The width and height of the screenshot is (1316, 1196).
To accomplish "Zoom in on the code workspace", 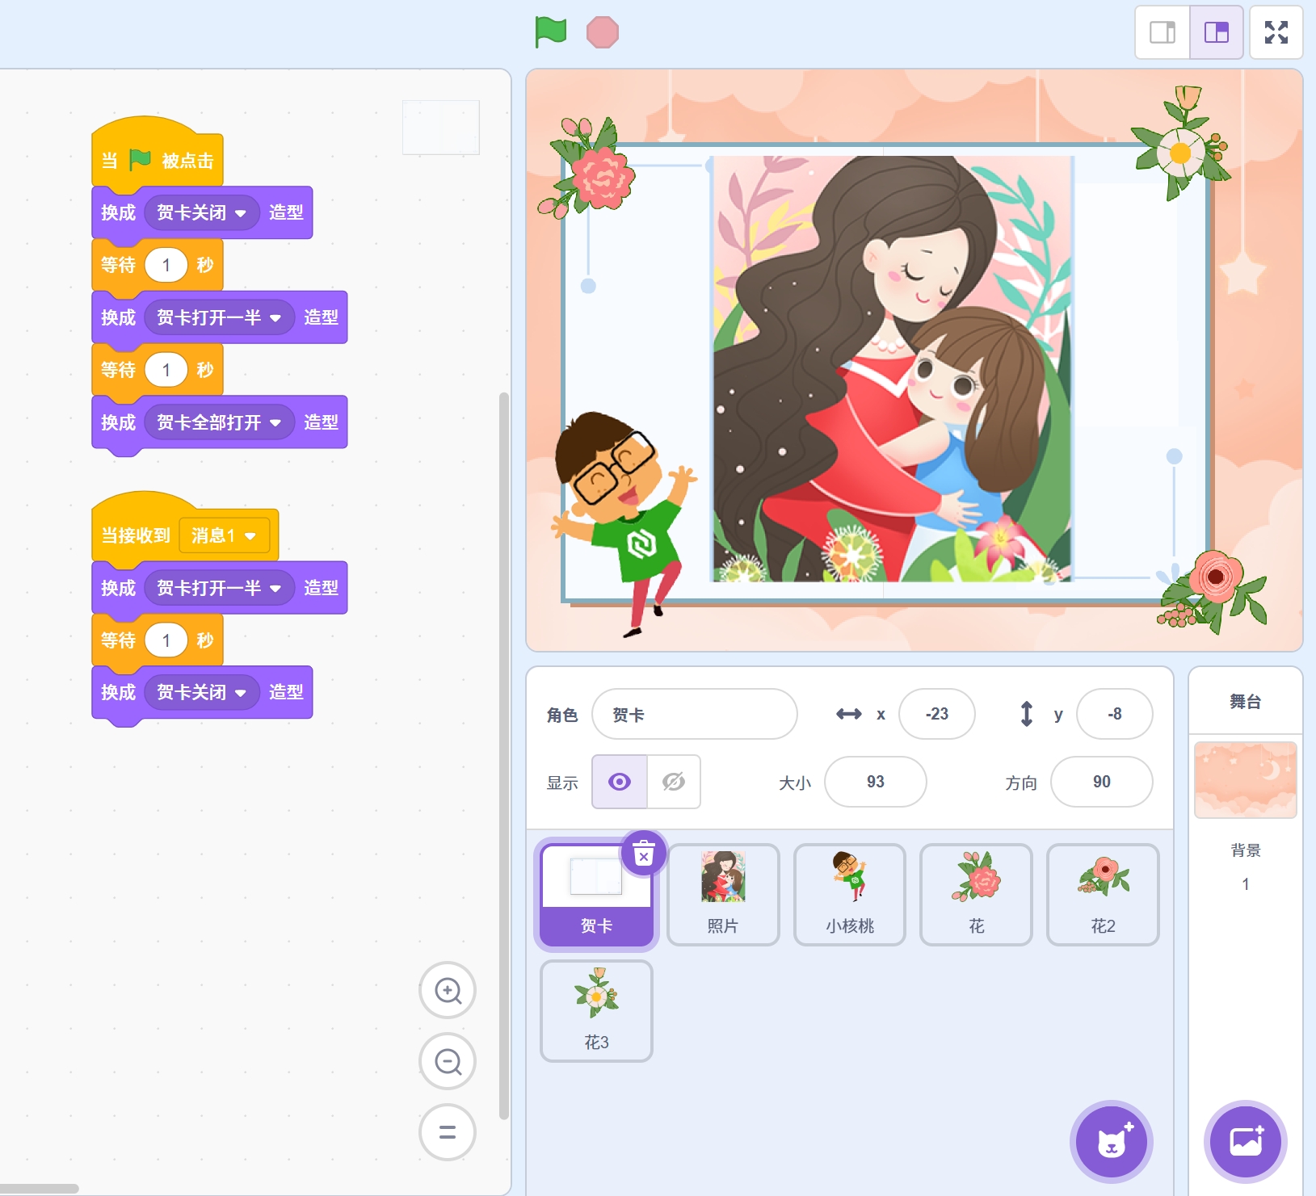I will 448,990.
